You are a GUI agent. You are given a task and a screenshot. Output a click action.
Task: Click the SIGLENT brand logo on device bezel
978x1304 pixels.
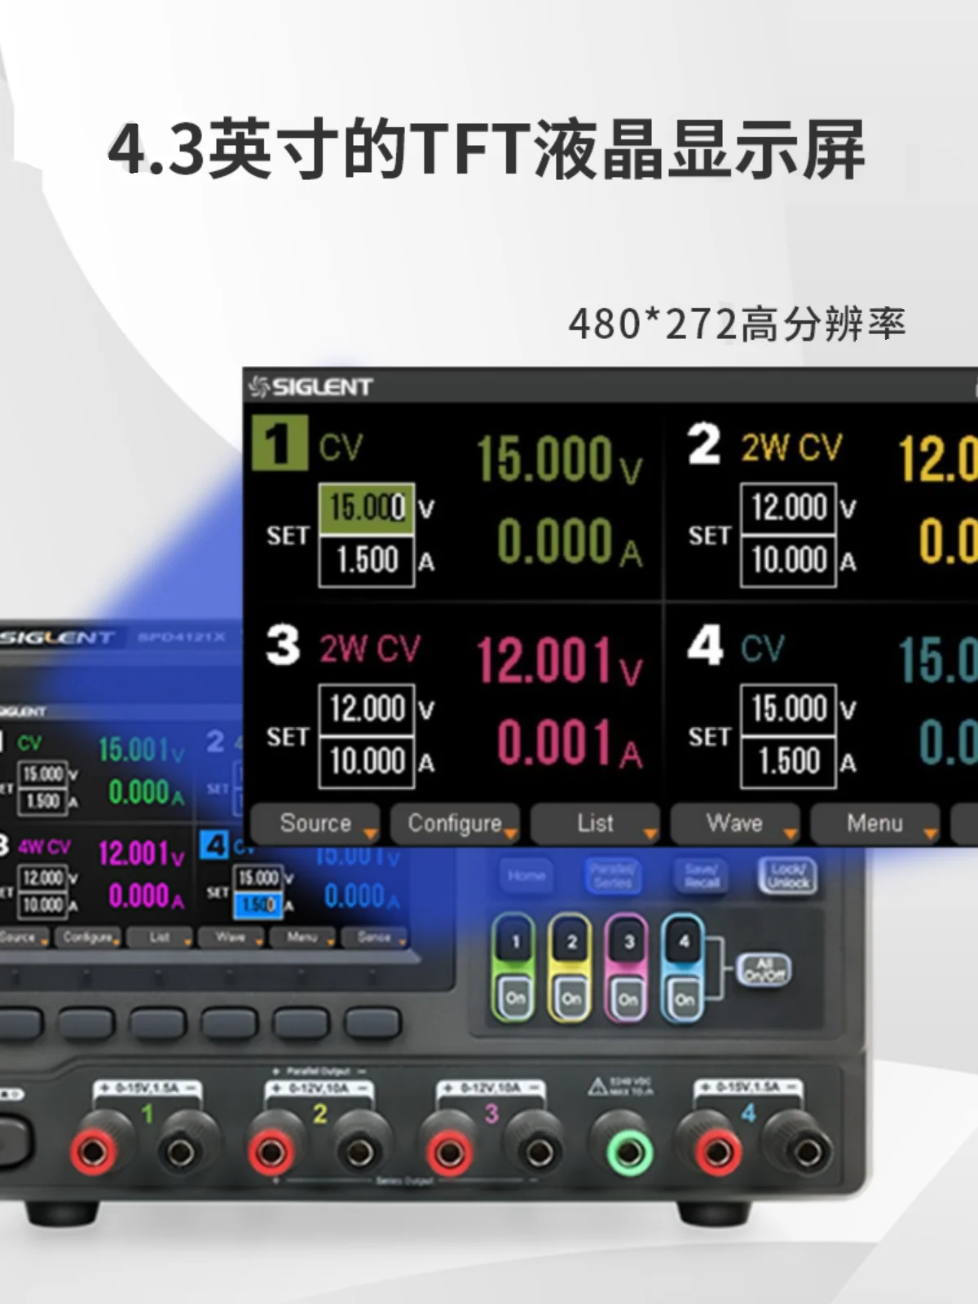pos(57,637)
